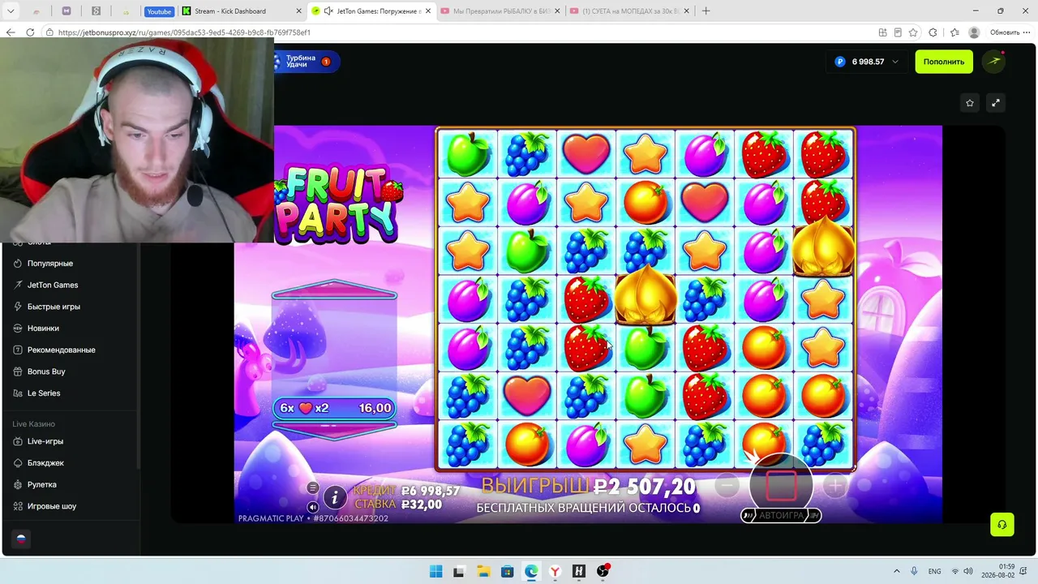Open Популярные in the casino sidebar
Viewport: 1038px width, 584px height.
point(50,264)
